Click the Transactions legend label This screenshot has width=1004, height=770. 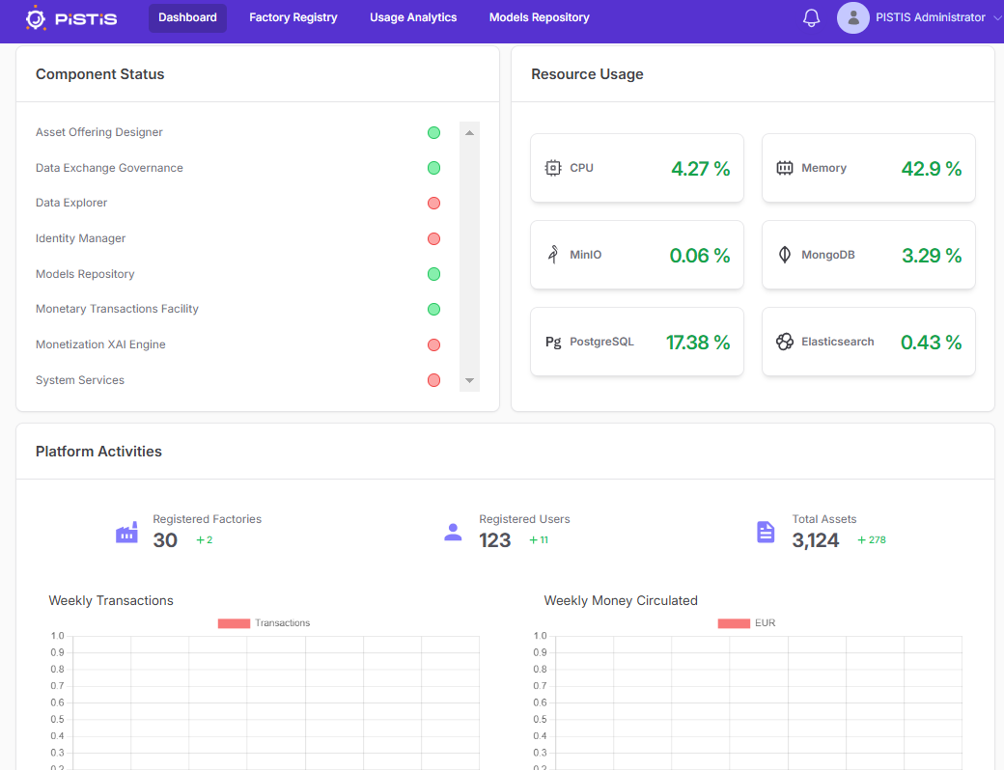(x=282, y=623)
